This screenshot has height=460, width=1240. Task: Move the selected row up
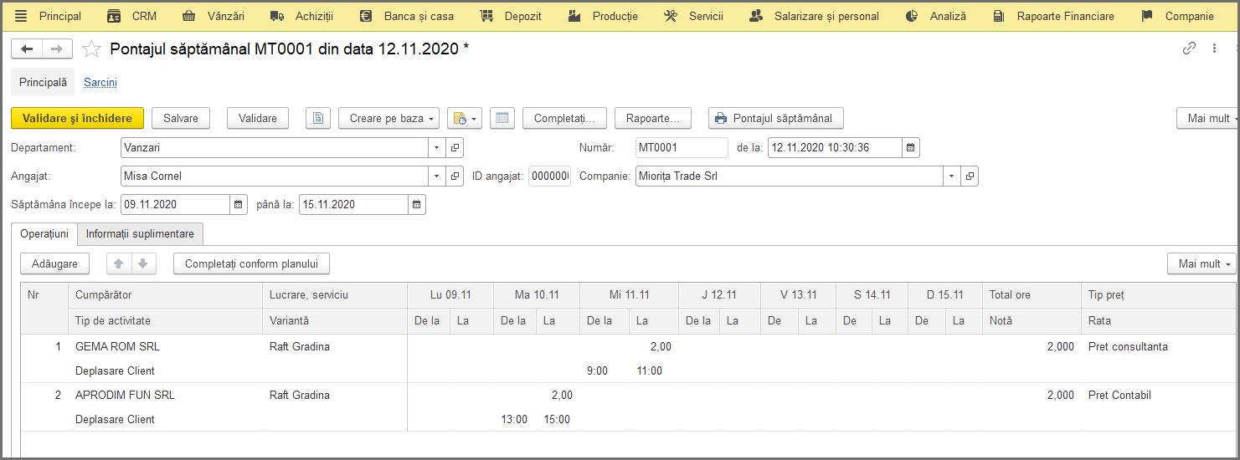coord(119,263)
